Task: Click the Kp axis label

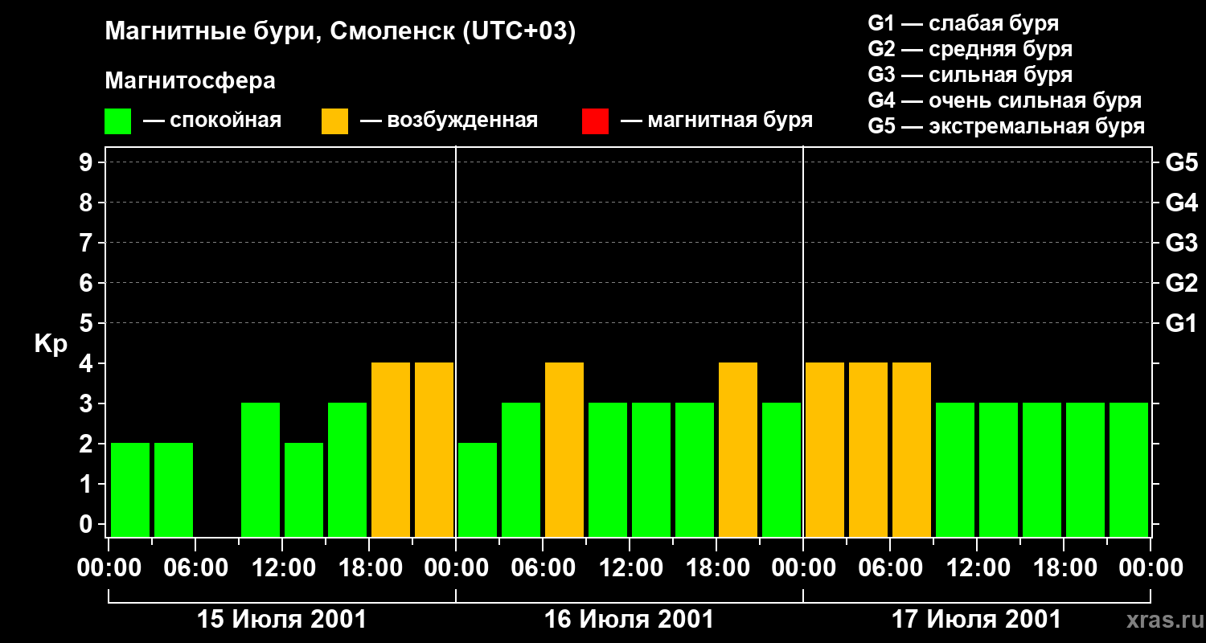Action: [51, 344]
